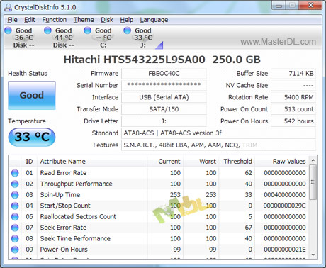Viewport: 326px width, 268px height.
Task: Click the Firmware field FBEOC40C
Action: (164, 74)
